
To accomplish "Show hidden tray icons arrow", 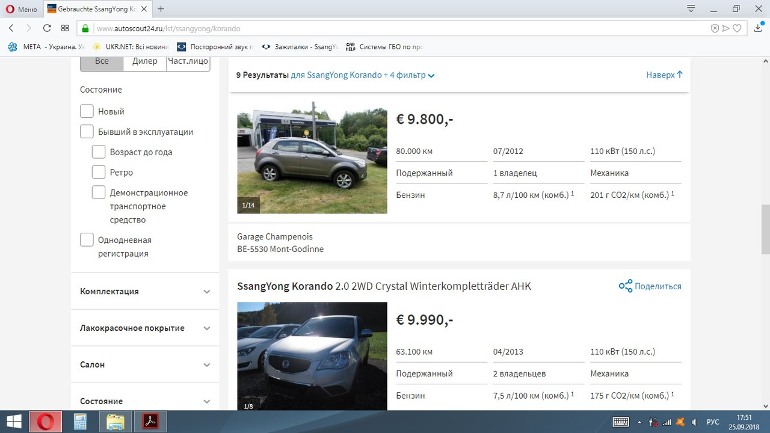I will coord(639,422).
